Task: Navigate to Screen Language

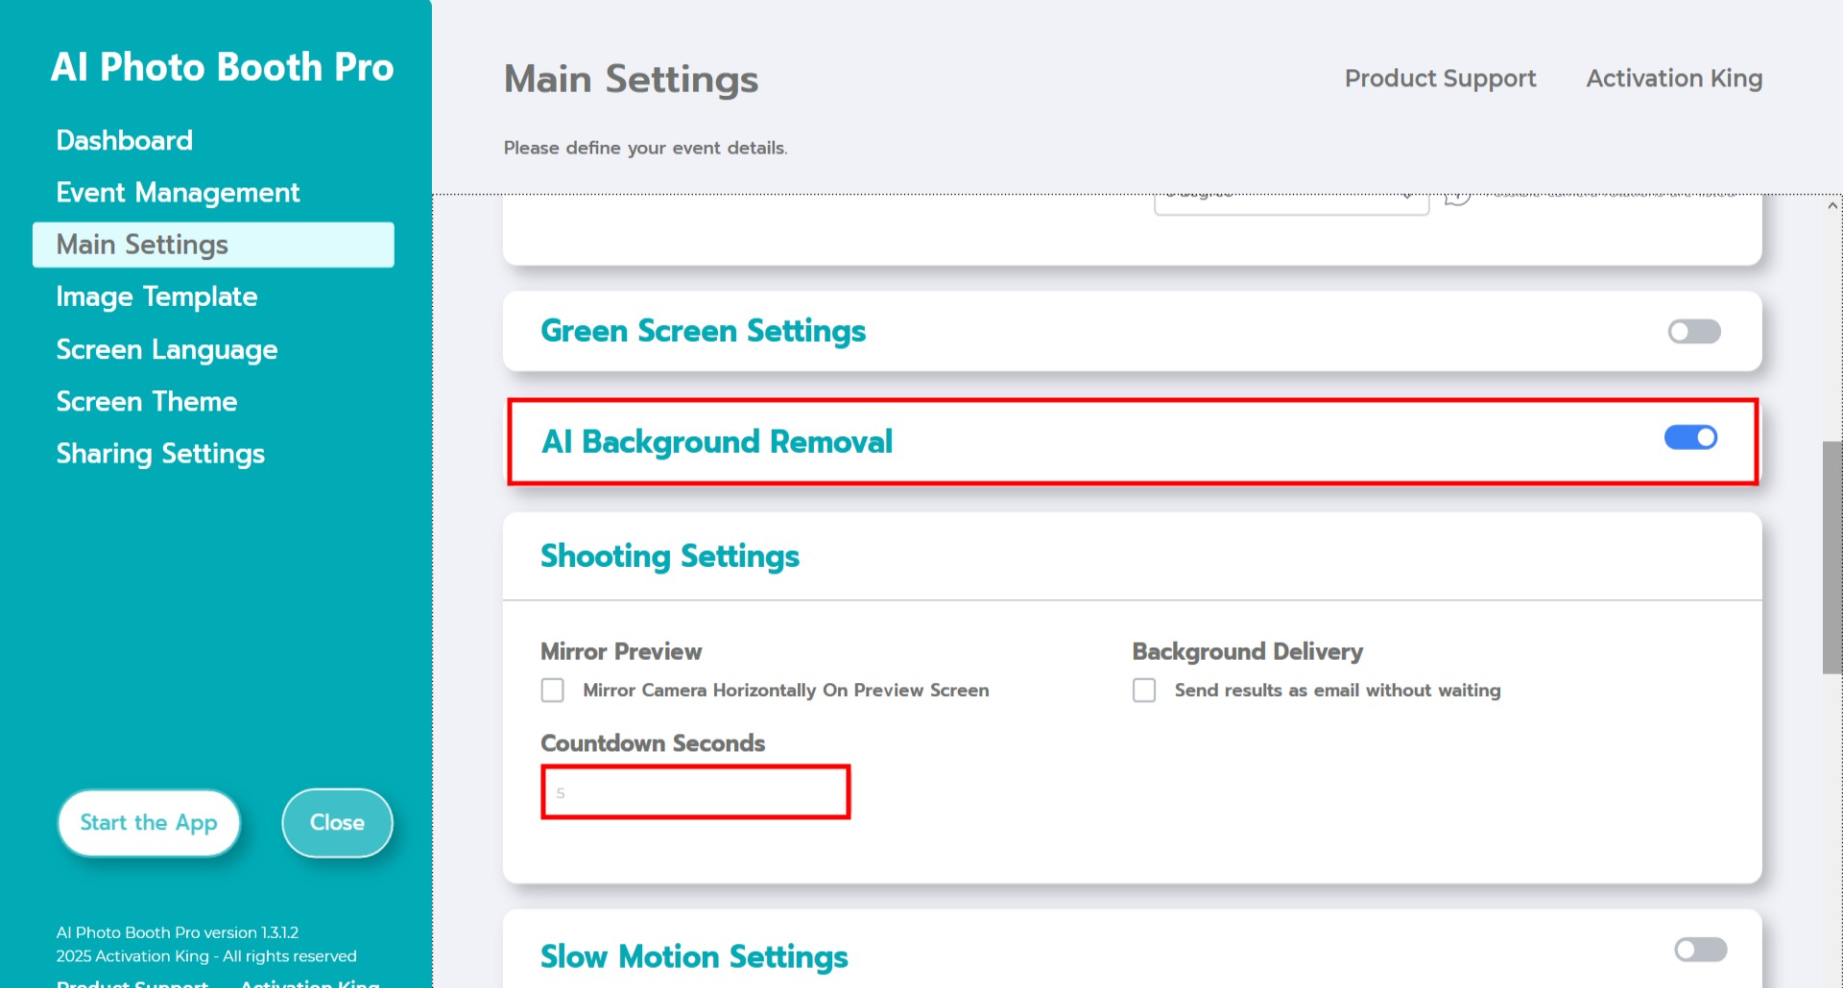Action: coord(167,350)
